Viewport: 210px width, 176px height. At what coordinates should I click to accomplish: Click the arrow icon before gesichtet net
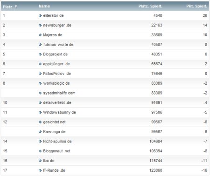pos(41,122)
